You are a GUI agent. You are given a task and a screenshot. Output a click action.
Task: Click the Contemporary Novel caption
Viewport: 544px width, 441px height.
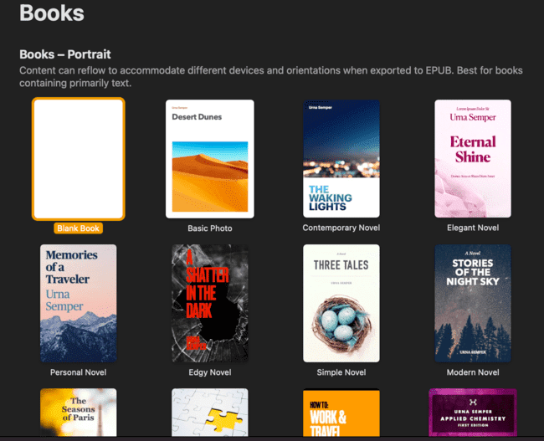(341, 228)
